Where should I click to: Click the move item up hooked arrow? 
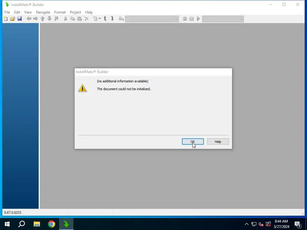[105, 19]
